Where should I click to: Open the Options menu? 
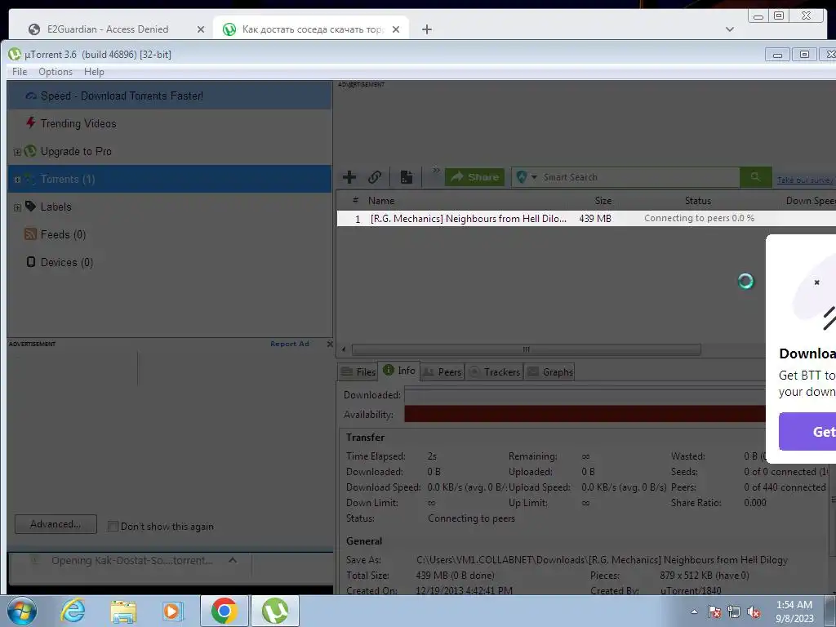coord(56,72)
